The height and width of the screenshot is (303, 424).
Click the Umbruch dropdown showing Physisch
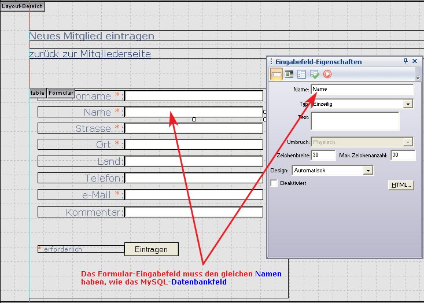pyautogui.click(x=408, y=142)
